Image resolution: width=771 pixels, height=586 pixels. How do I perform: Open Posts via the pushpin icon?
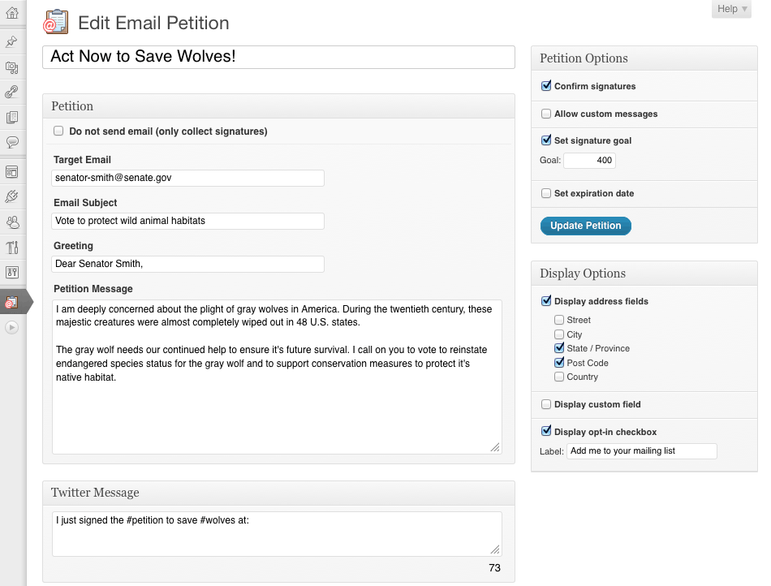click(x=11, y=41)
